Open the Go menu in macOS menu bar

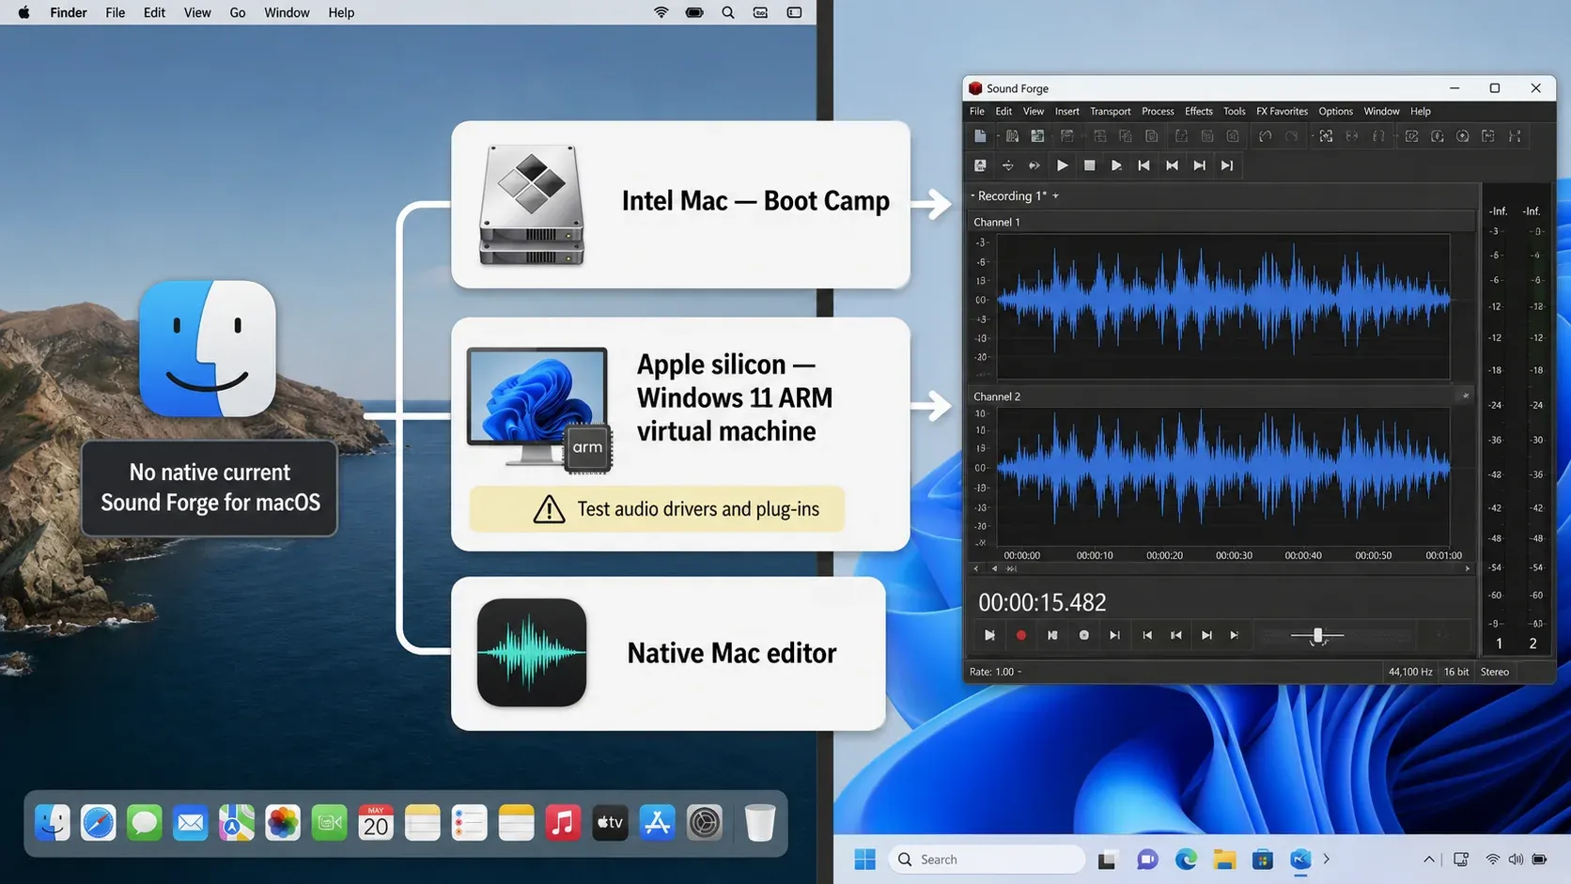tap(238, 13)
